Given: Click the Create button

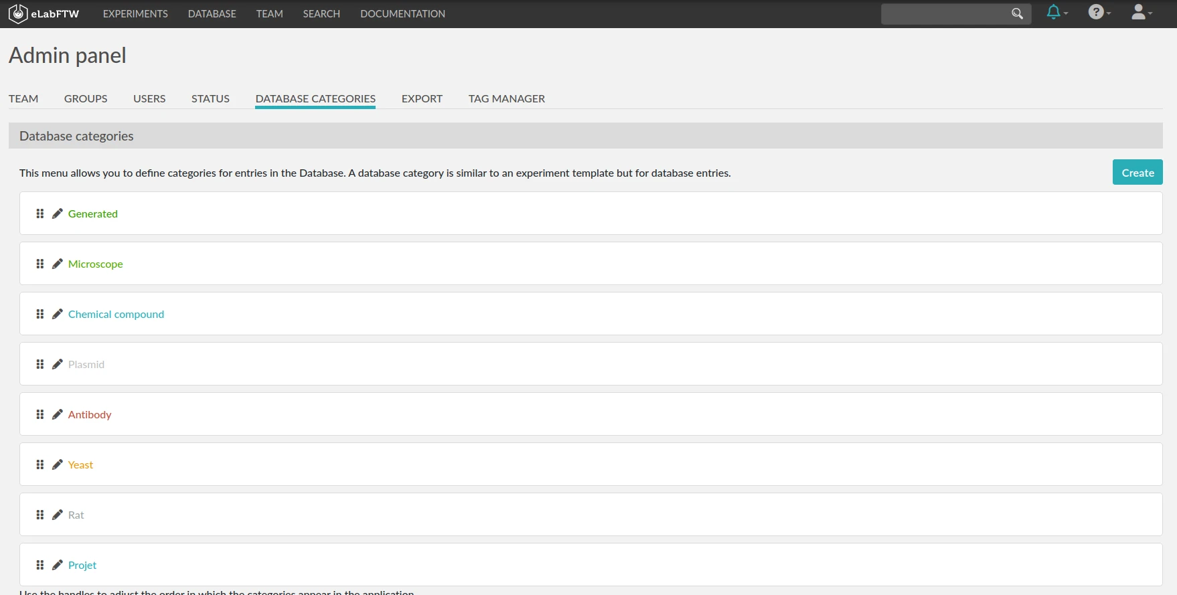Looking at the screenshot, I should click(1137, 172).
